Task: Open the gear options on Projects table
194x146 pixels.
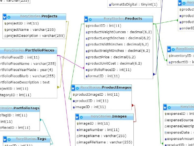Action: click(9, 17)
